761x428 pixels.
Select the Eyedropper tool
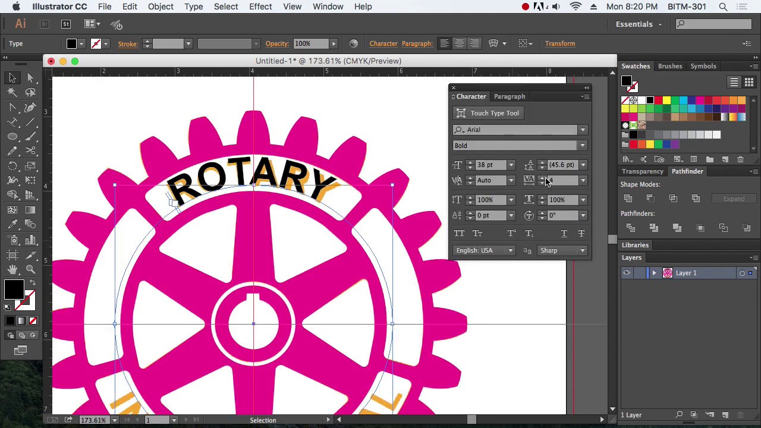click(x=12, y=224)
